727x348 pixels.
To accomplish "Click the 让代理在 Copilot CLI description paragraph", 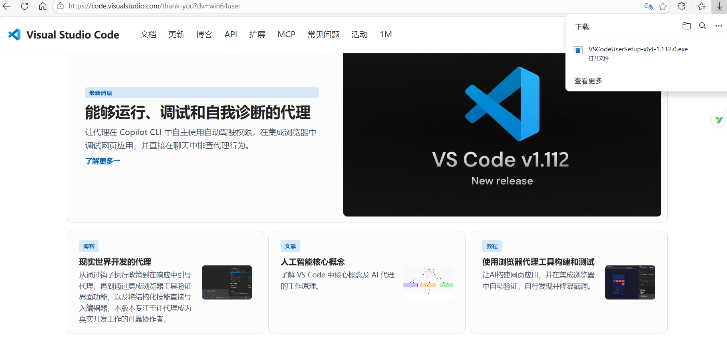I will click(x=201, y=139).
